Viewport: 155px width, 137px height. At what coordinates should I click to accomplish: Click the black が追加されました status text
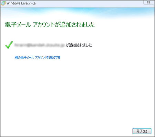[79, 45]
